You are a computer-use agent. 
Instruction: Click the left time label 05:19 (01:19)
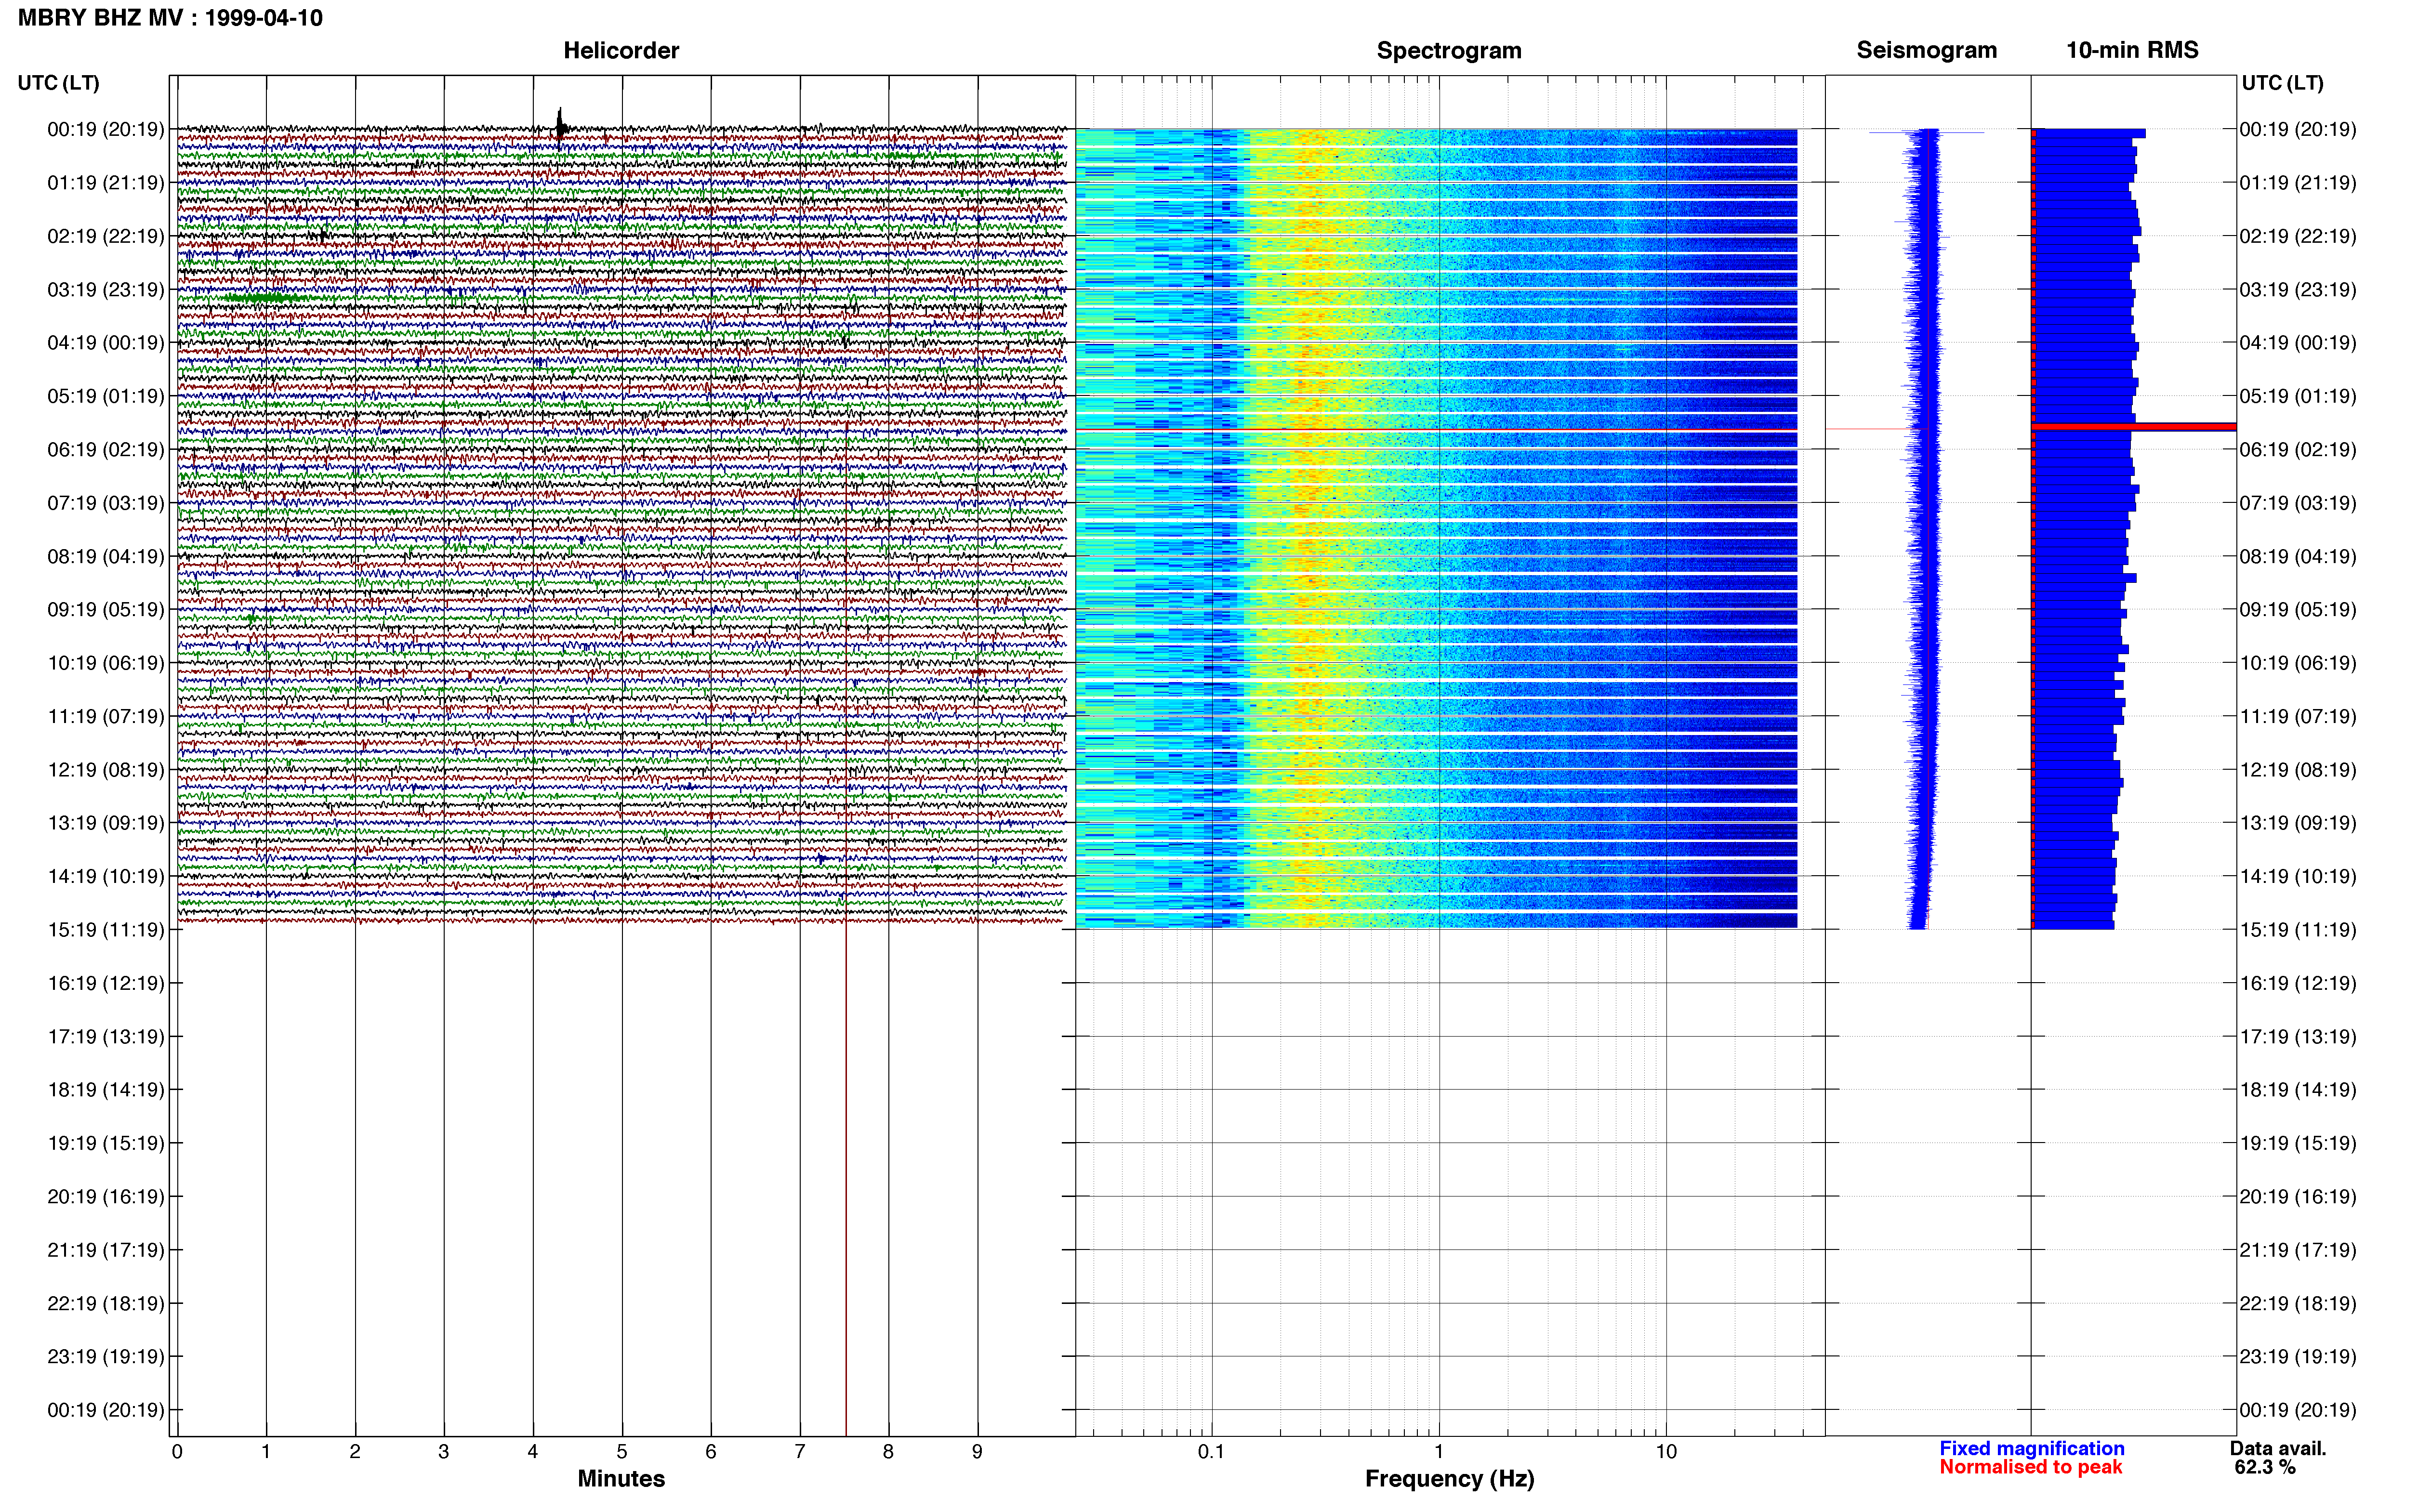[106, 396]
